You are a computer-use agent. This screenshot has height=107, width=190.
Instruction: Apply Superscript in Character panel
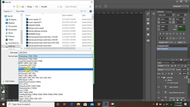tap(174, 34)
